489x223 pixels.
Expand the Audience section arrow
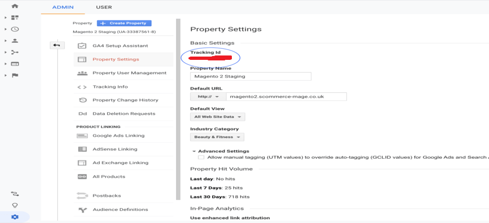5,41
